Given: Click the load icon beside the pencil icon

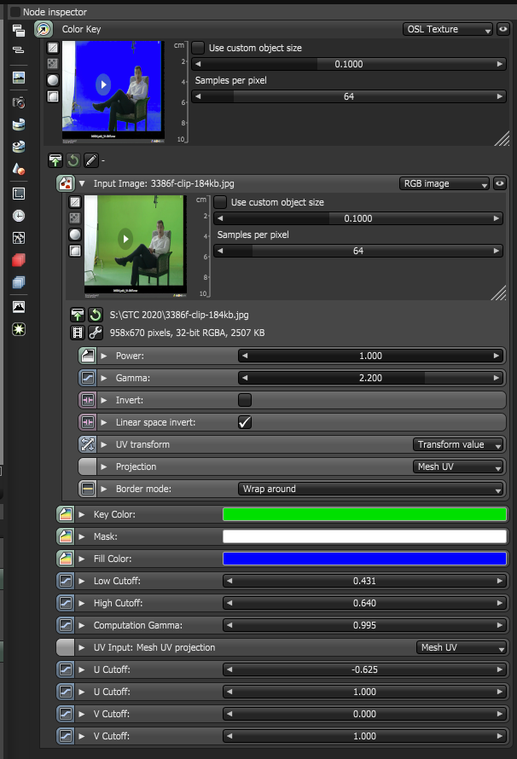Looking at the screenshot, I should pyautogui.click(x=55, y=159).
